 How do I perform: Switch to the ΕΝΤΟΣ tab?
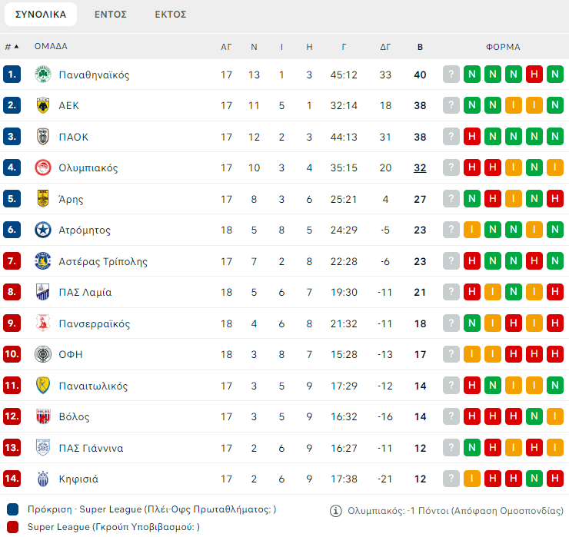[x=110, y=15]
